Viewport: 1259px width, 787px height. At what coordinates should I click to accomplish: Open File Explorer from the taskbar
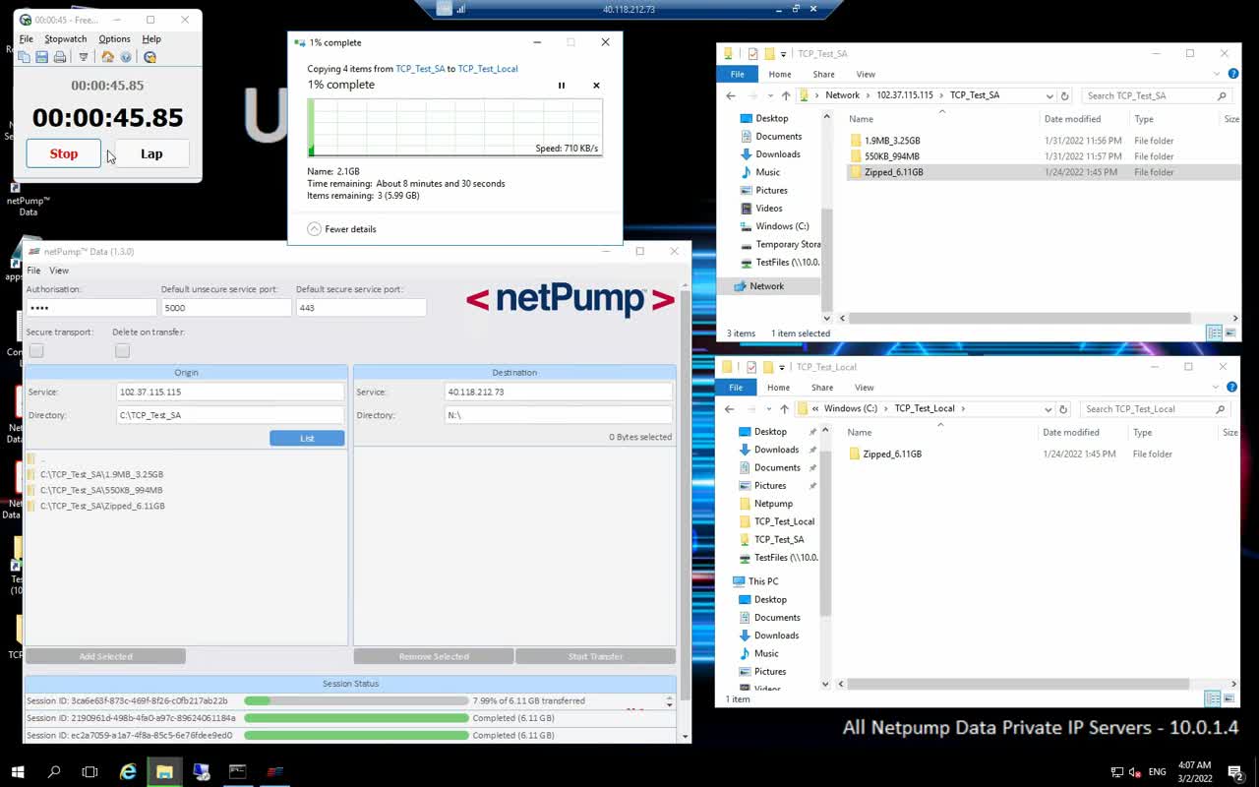(x=164, y=772)
